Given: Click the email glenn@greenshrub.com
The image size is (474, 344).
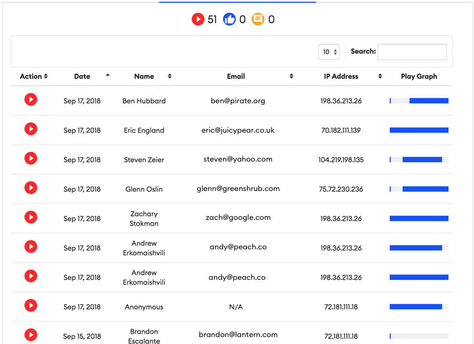Looking at the screenshot, I should pyautogui.click(x=238, y=188).
